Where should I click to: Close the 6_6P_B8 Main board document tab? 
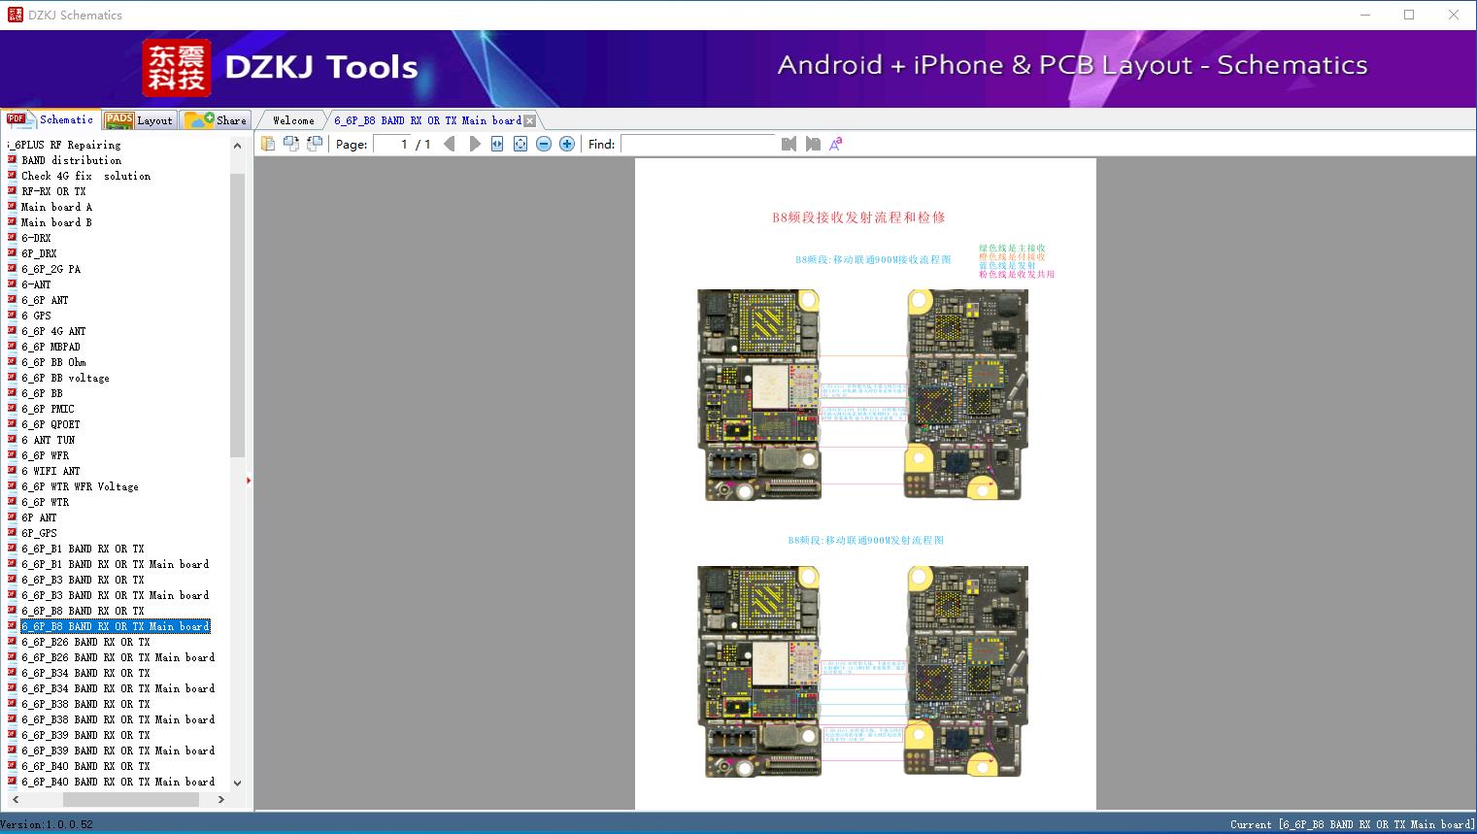[x=529, y=120]
